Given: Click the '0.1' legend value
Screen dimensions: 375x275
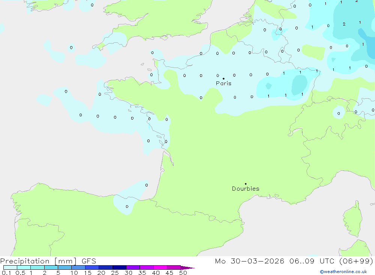Looking at the screenshot, I should [6, 273].
